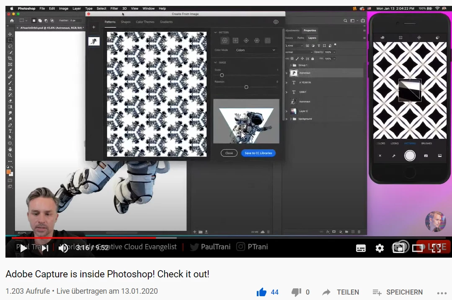Open the layer Kind filter dropdown

[x=294, y=46]
